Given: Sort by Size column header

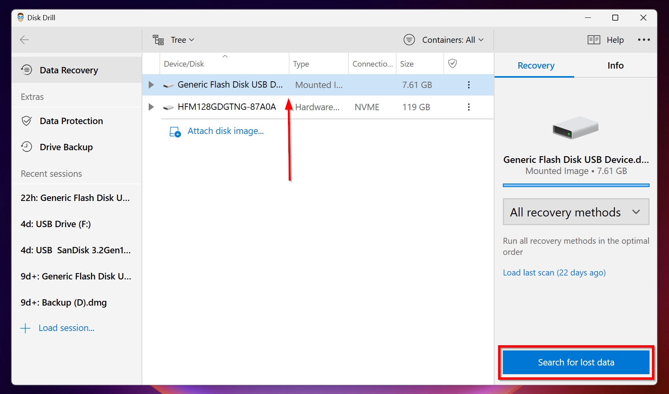Looking at the screenshot, I should click(x=420, y=64).
